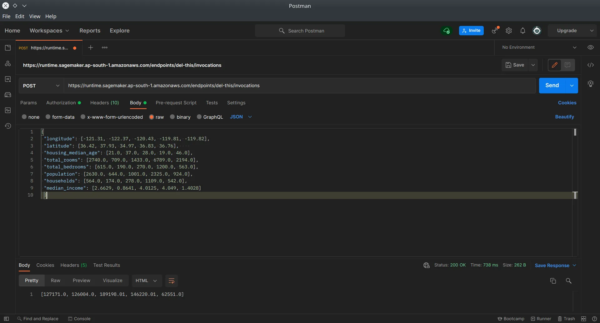Expand the Upgrade dropdown arrow
The width and height of the screenshot is (600, 323).
point(592,31)
